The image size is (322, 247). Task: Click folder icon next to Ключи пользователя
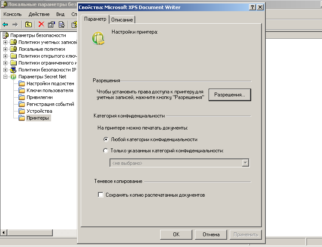pos(21,90)
